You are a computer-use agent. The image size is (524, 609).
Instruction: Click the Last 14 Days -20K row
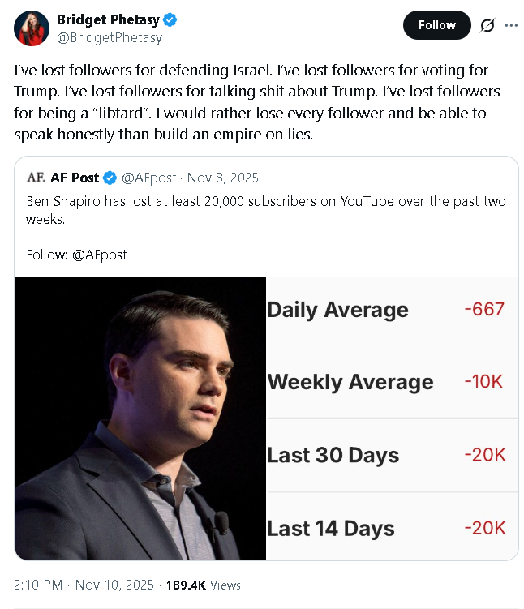pyautogui.click(x=393, y=528)
